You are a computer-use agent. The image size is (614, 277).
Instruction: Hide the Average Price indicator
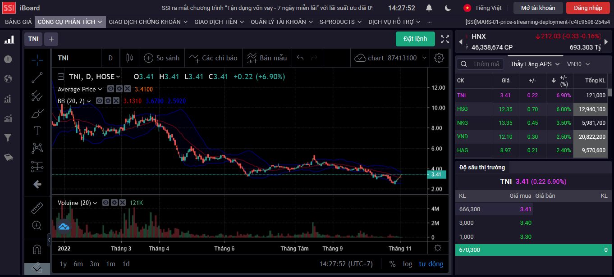point(110,89)
